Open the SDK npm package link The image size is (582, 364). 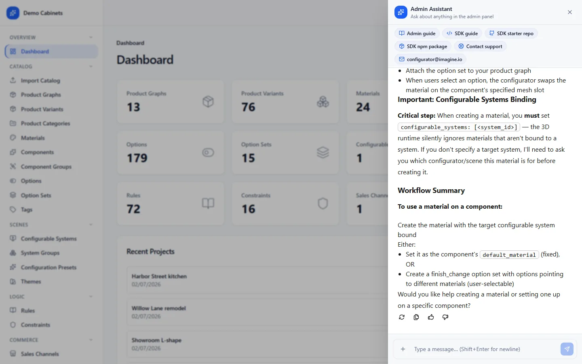pyautogui.click(x=423, y=47)
